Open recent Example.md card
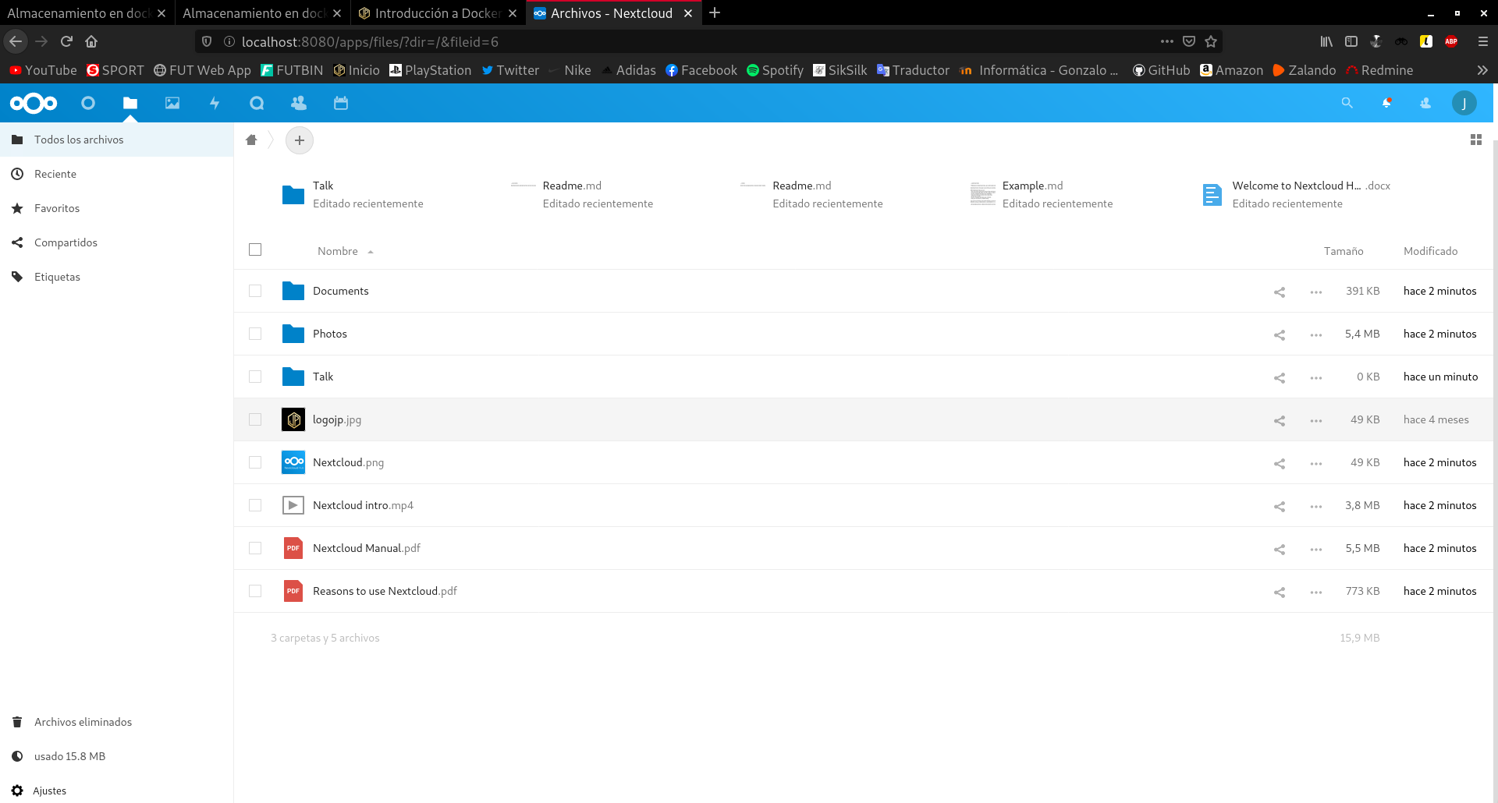 pyautogui.click(x=1042, y=194)
